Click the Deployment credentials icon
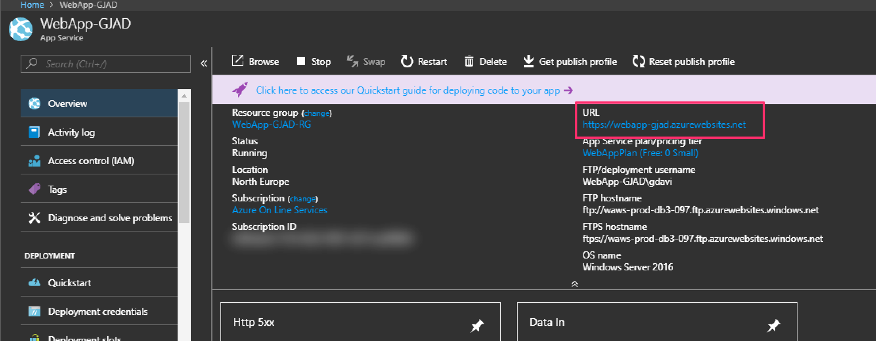This screenshot has height=341, width=876. click(x=34, y=311)
